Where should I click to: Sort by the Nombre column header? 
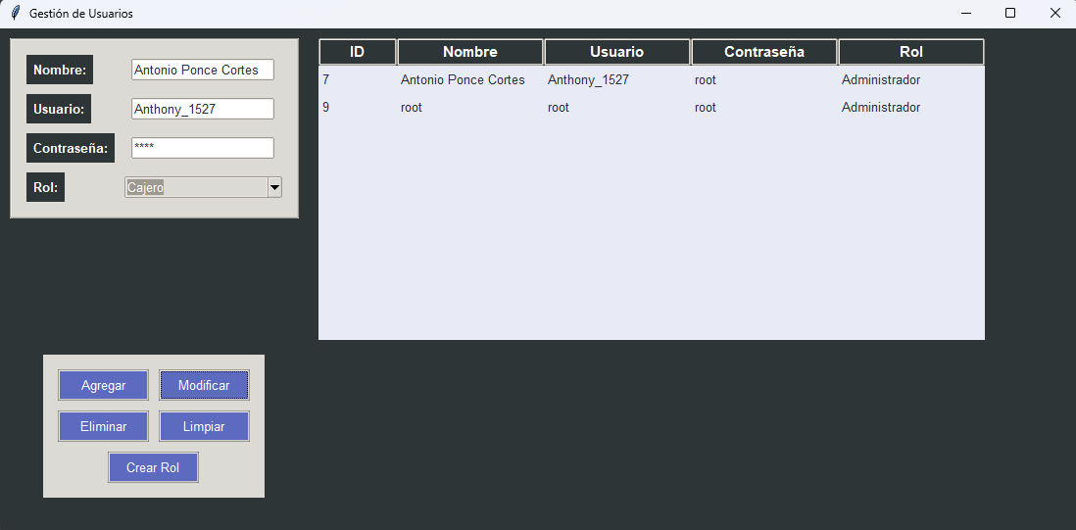470,52
